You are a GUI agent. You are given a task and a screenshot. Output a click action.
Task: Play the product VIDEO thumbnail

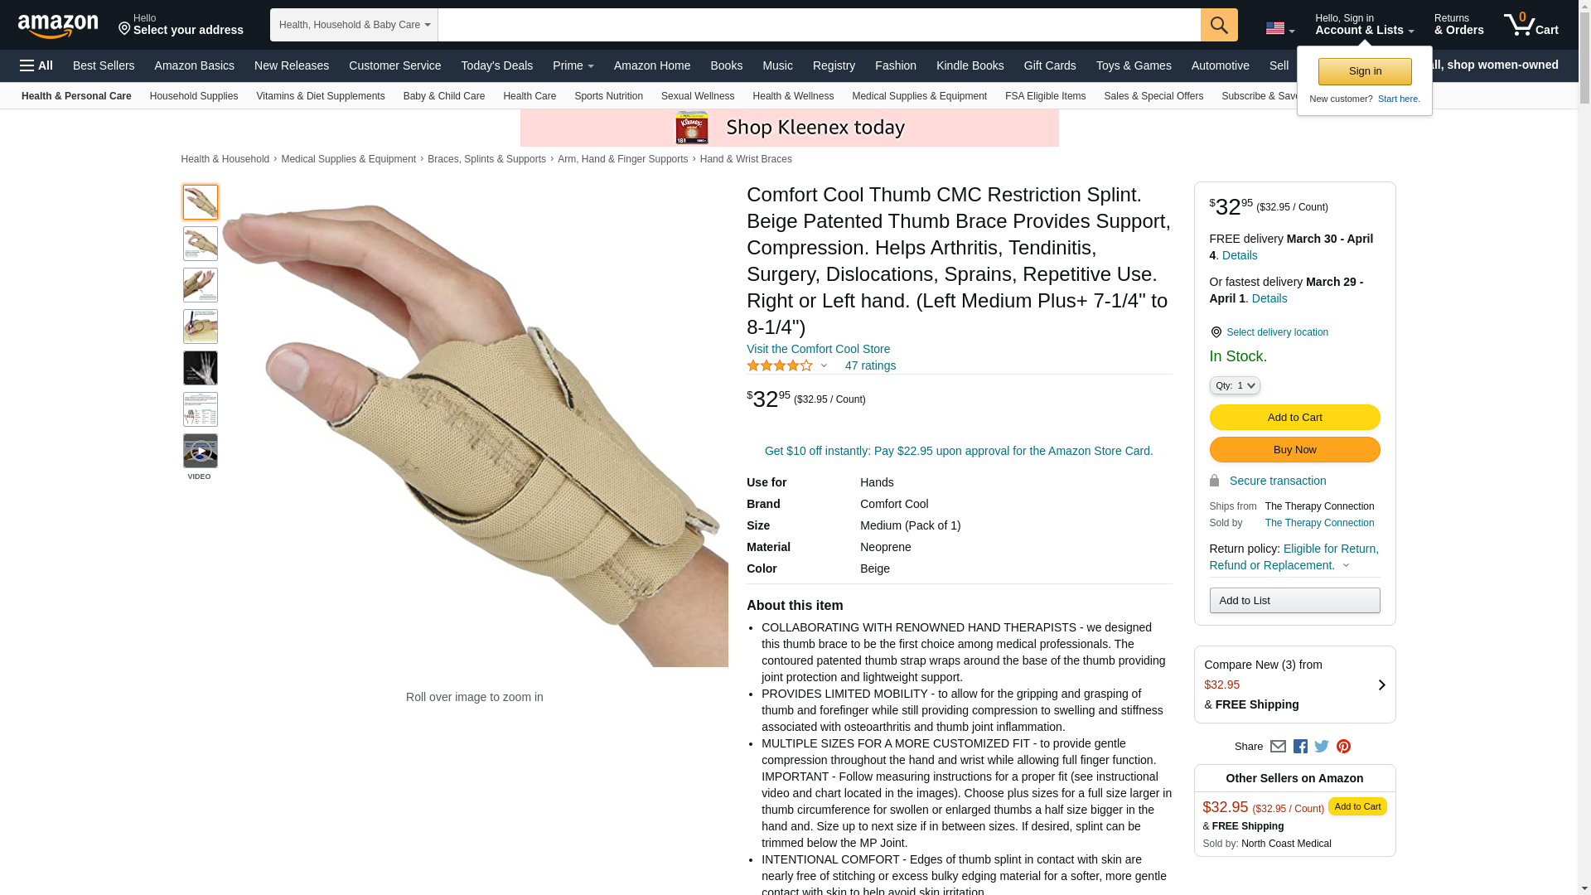click(201, 451)
